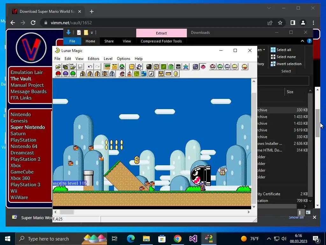Image resolution: width=326 pixels, height=245 pixels.
Task: Open the Nintendo 64 link in sidebar
Action: point(24,146)
